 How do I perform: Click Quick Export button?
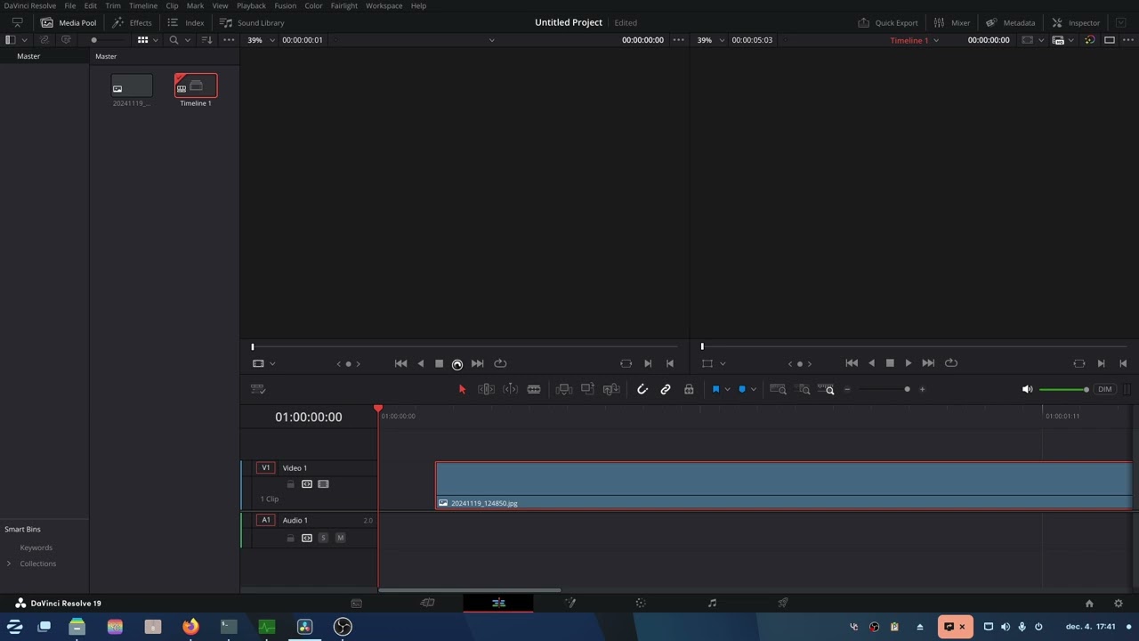coord(888,22)
